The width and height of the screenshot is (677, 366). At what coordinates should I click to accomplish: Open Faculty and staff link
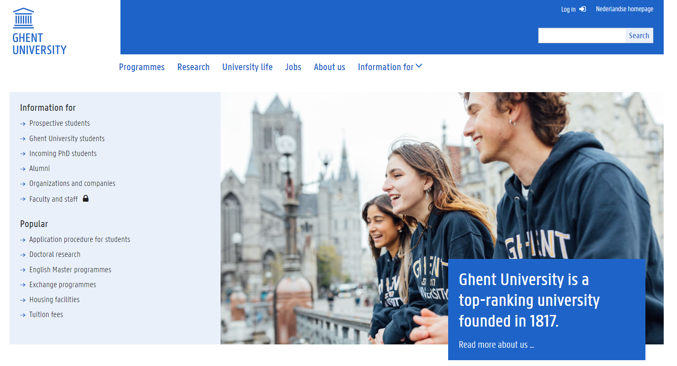(54, 199)
